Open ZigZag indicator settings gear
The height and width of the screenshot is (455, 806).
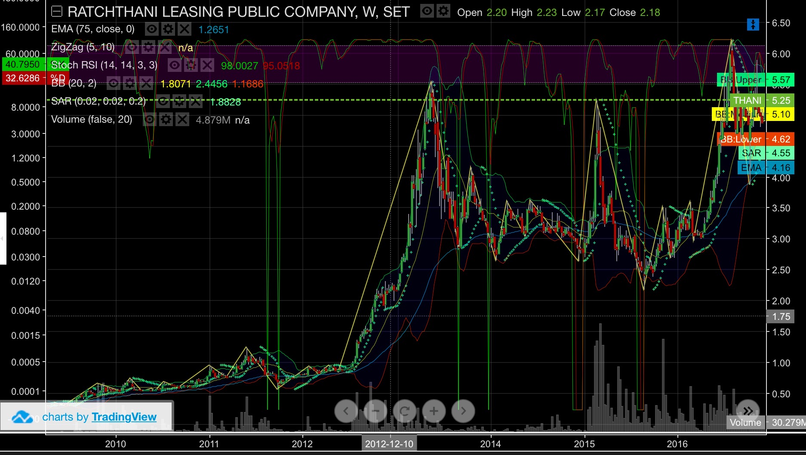[148, 47]
